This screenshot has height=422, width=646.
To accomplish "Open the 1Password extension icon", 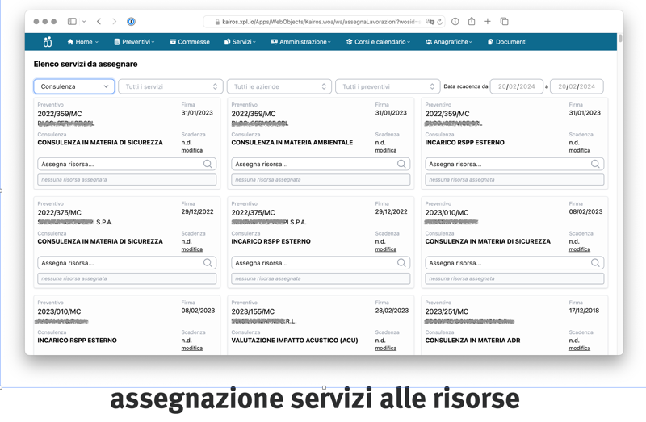I will click(x=131, y=22).
